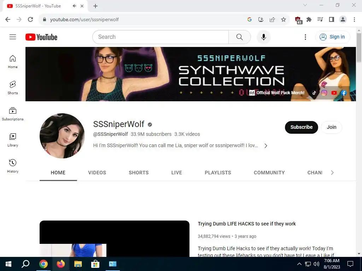This screenshot has height=271, width=362.
Task: Subscribe to SSSniperWolf
Action: [x=301, y=127]
